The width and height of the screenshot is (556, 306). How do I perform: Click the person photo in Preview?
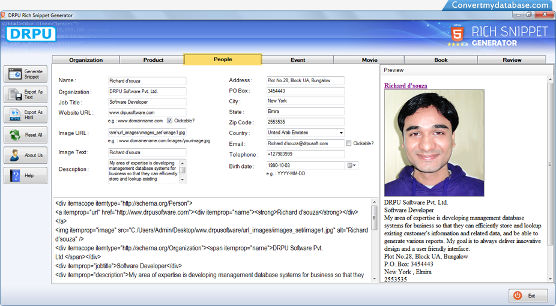(x=434, y=143)
